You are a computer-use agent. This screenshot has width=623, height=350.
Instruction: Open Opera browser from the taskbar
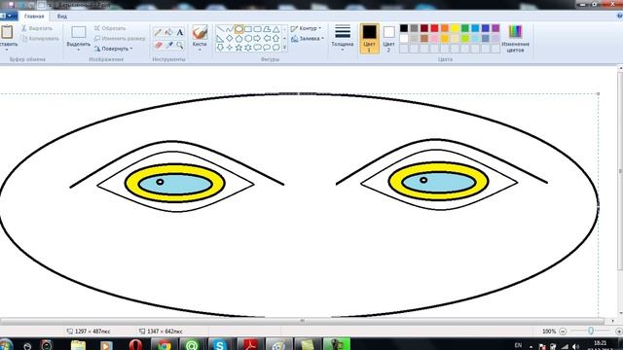[135, 345]
